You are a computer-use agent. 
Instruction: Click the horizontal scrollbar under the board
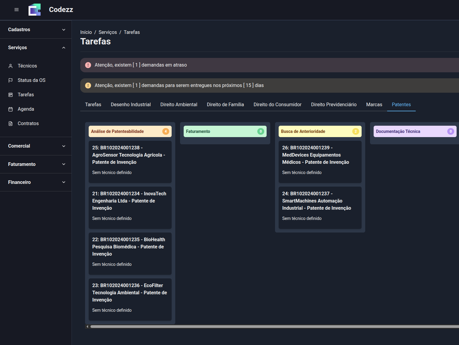271,326
